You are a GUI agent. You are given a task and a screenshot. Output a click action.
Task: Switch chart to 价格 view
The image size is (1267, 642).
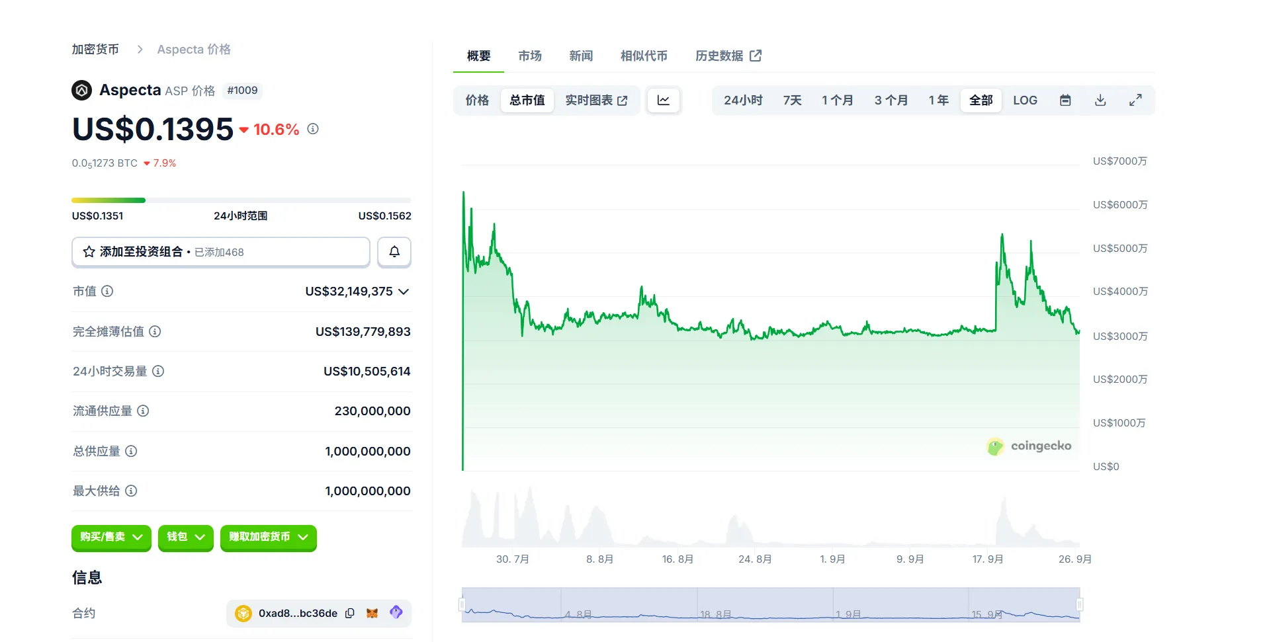tap(477, 100)
